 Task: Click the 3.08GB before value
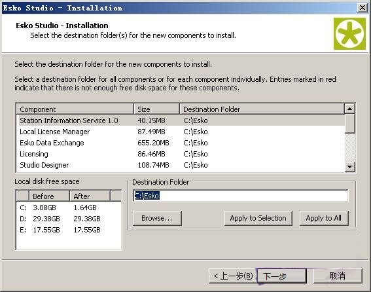(x=44, y=208)
